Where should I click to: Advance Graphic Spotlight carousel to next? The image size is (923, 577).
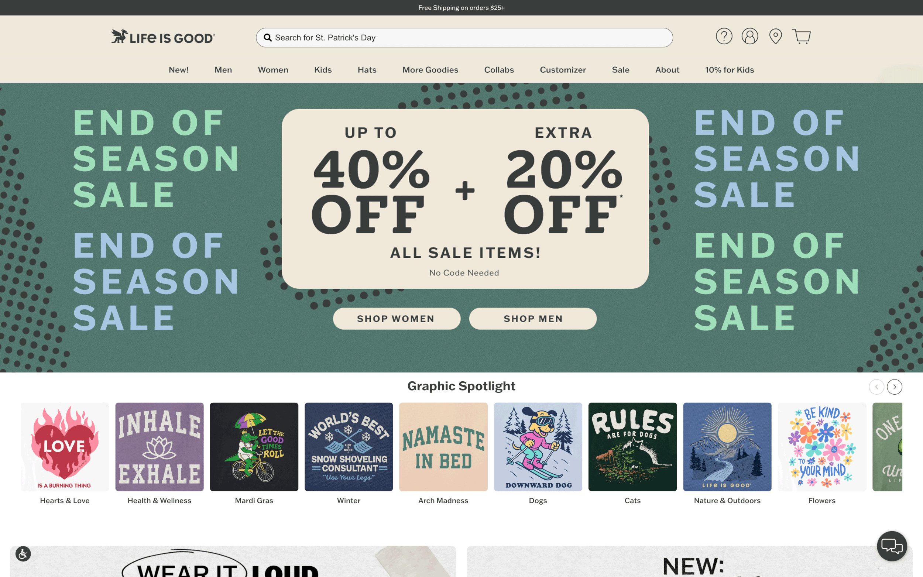tap(894, 387)
